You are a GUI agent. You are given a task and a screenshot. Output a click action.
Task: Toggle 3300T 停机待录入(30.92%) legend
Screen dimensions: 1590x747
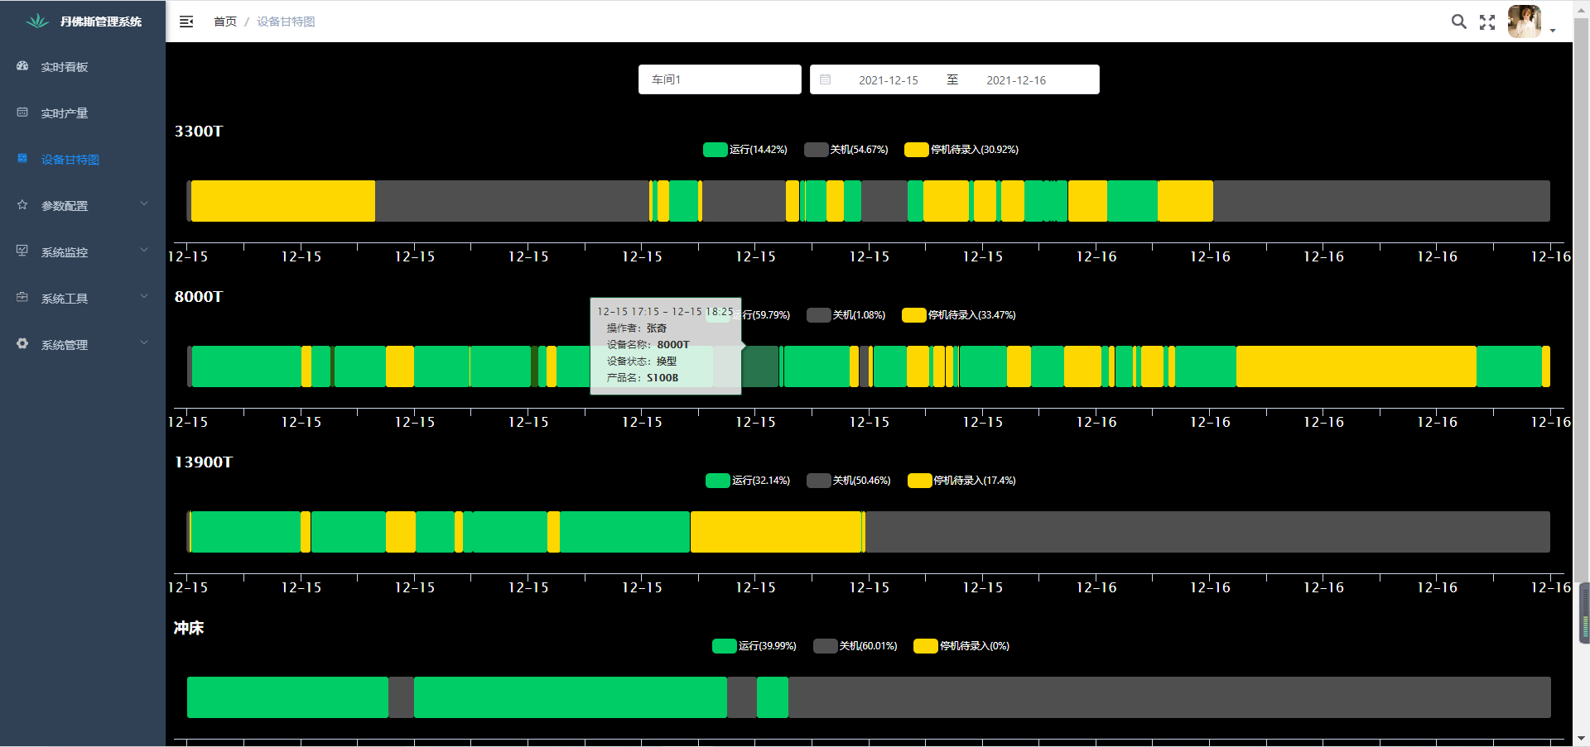961,150
